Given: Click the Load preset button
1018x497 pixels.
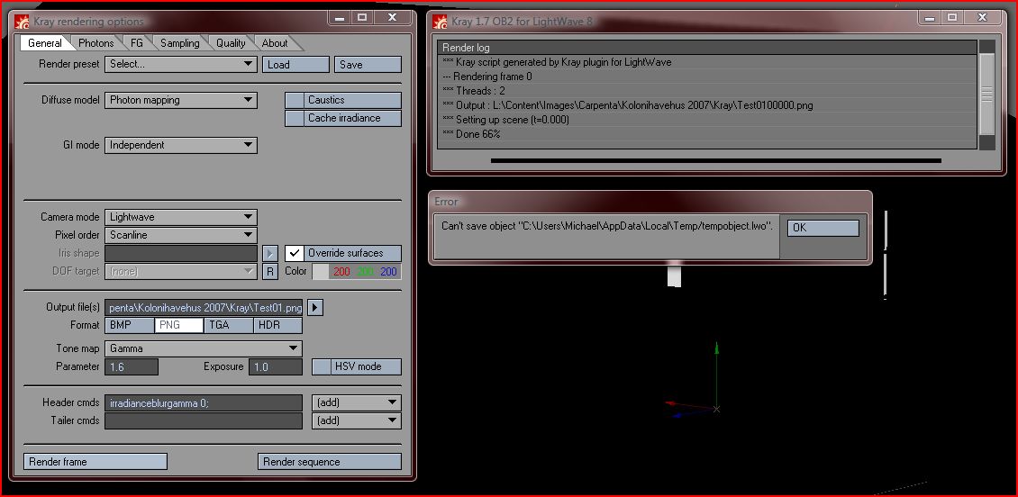Looking at the screenshot, I should 296,64.
